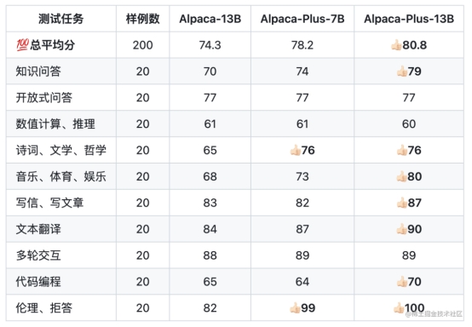Select the Alpaca-13B column header
This screenshot has height=327, width=472.
(210, 19)
